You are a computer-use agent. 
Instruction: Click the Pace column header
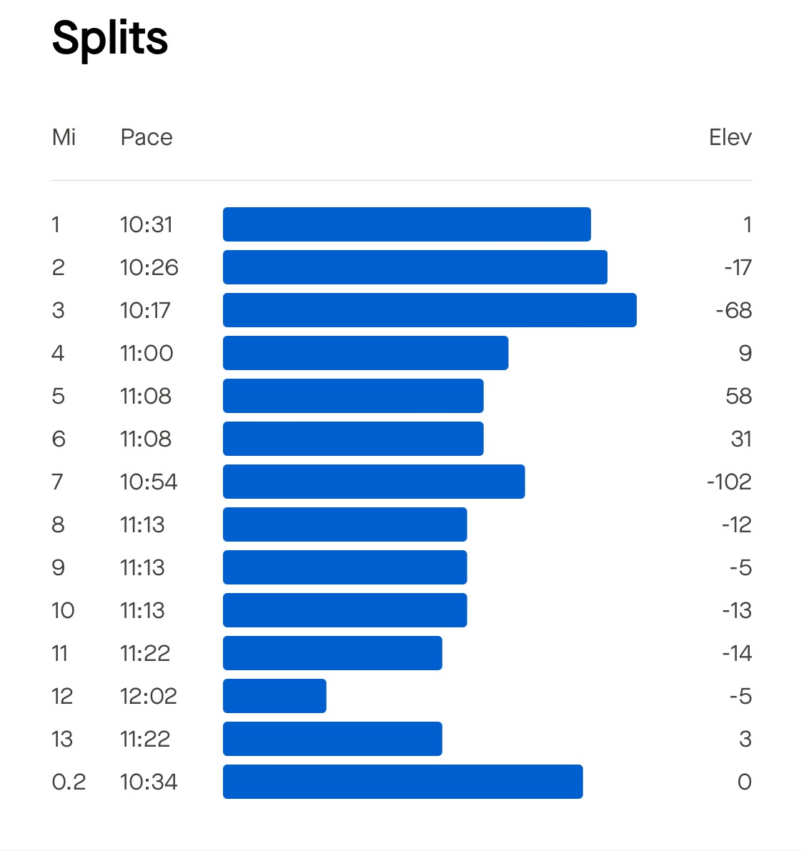(147, 137)
